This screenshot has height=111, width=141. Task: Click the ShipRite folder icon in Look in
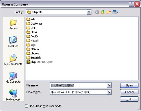[29, 12]
